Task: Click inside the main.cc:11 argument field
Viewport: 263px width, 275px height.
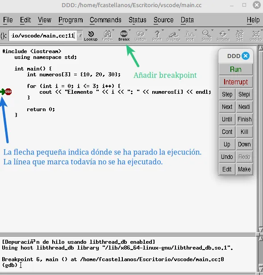Action: [42, 36]
